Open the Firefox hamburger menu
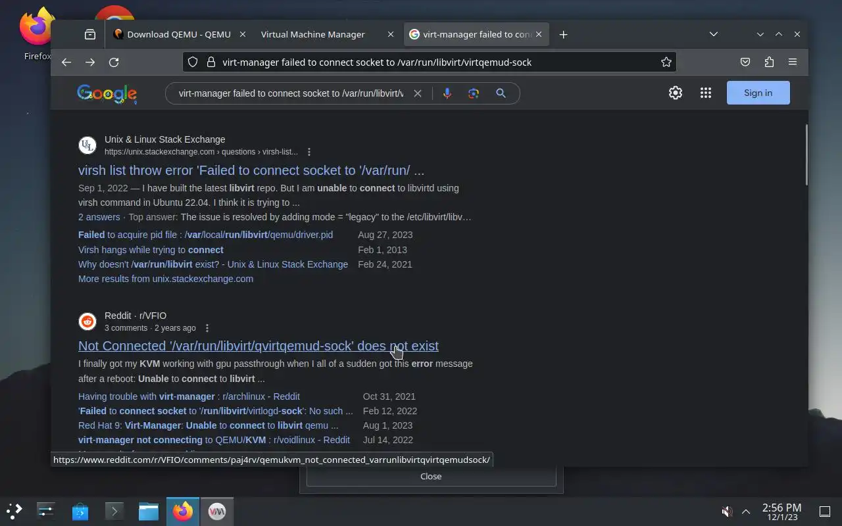This screenshot has width=842, height=526. pyautogui.click(x=793, y=62)
